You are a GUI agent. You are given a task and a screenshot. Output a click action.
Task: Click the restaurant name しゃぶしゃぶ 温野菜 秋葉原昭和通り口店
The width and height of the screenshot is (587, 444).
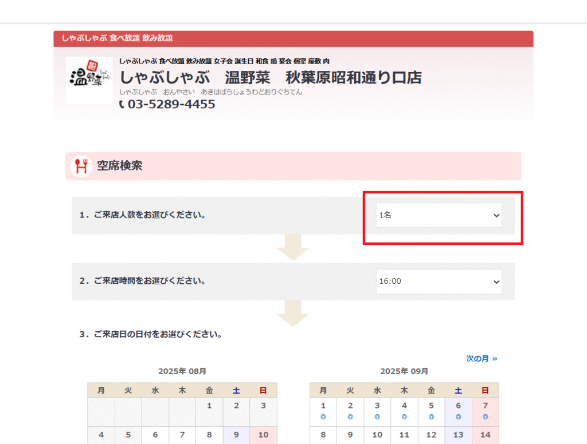click(271, 78)
